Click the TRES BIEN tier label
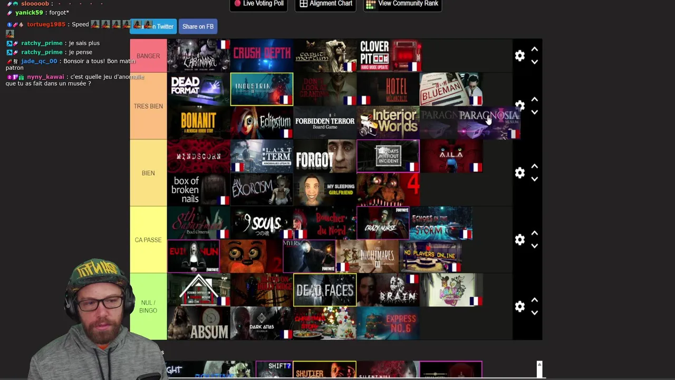This screenshot has width=675, height=380. 148,106
